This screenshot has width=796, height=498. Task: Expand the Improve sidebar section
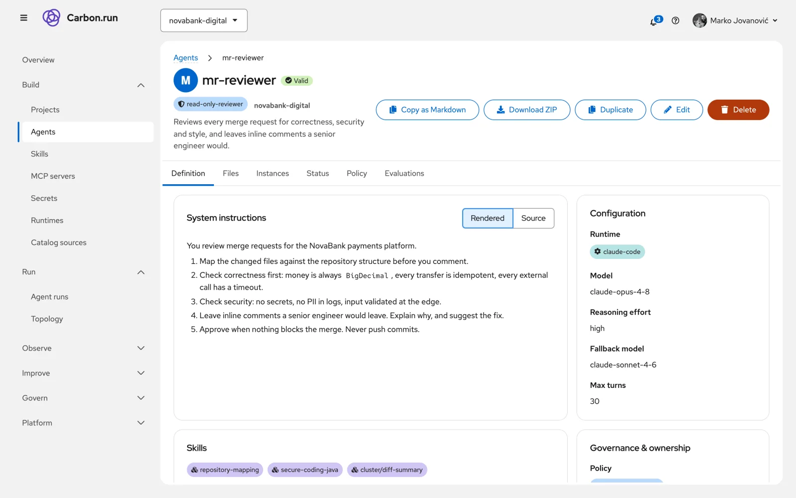pos(86,373)
